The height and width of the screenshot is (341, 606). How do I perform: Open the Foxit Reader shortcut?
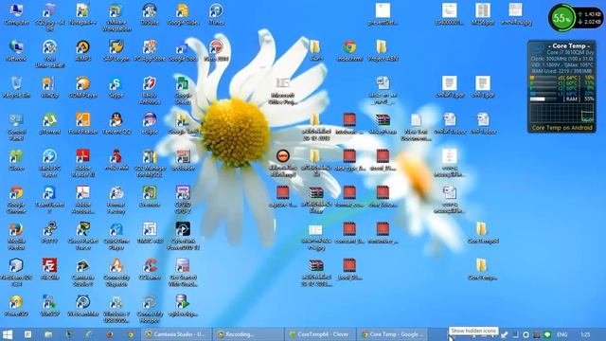[x=83, y=123]
